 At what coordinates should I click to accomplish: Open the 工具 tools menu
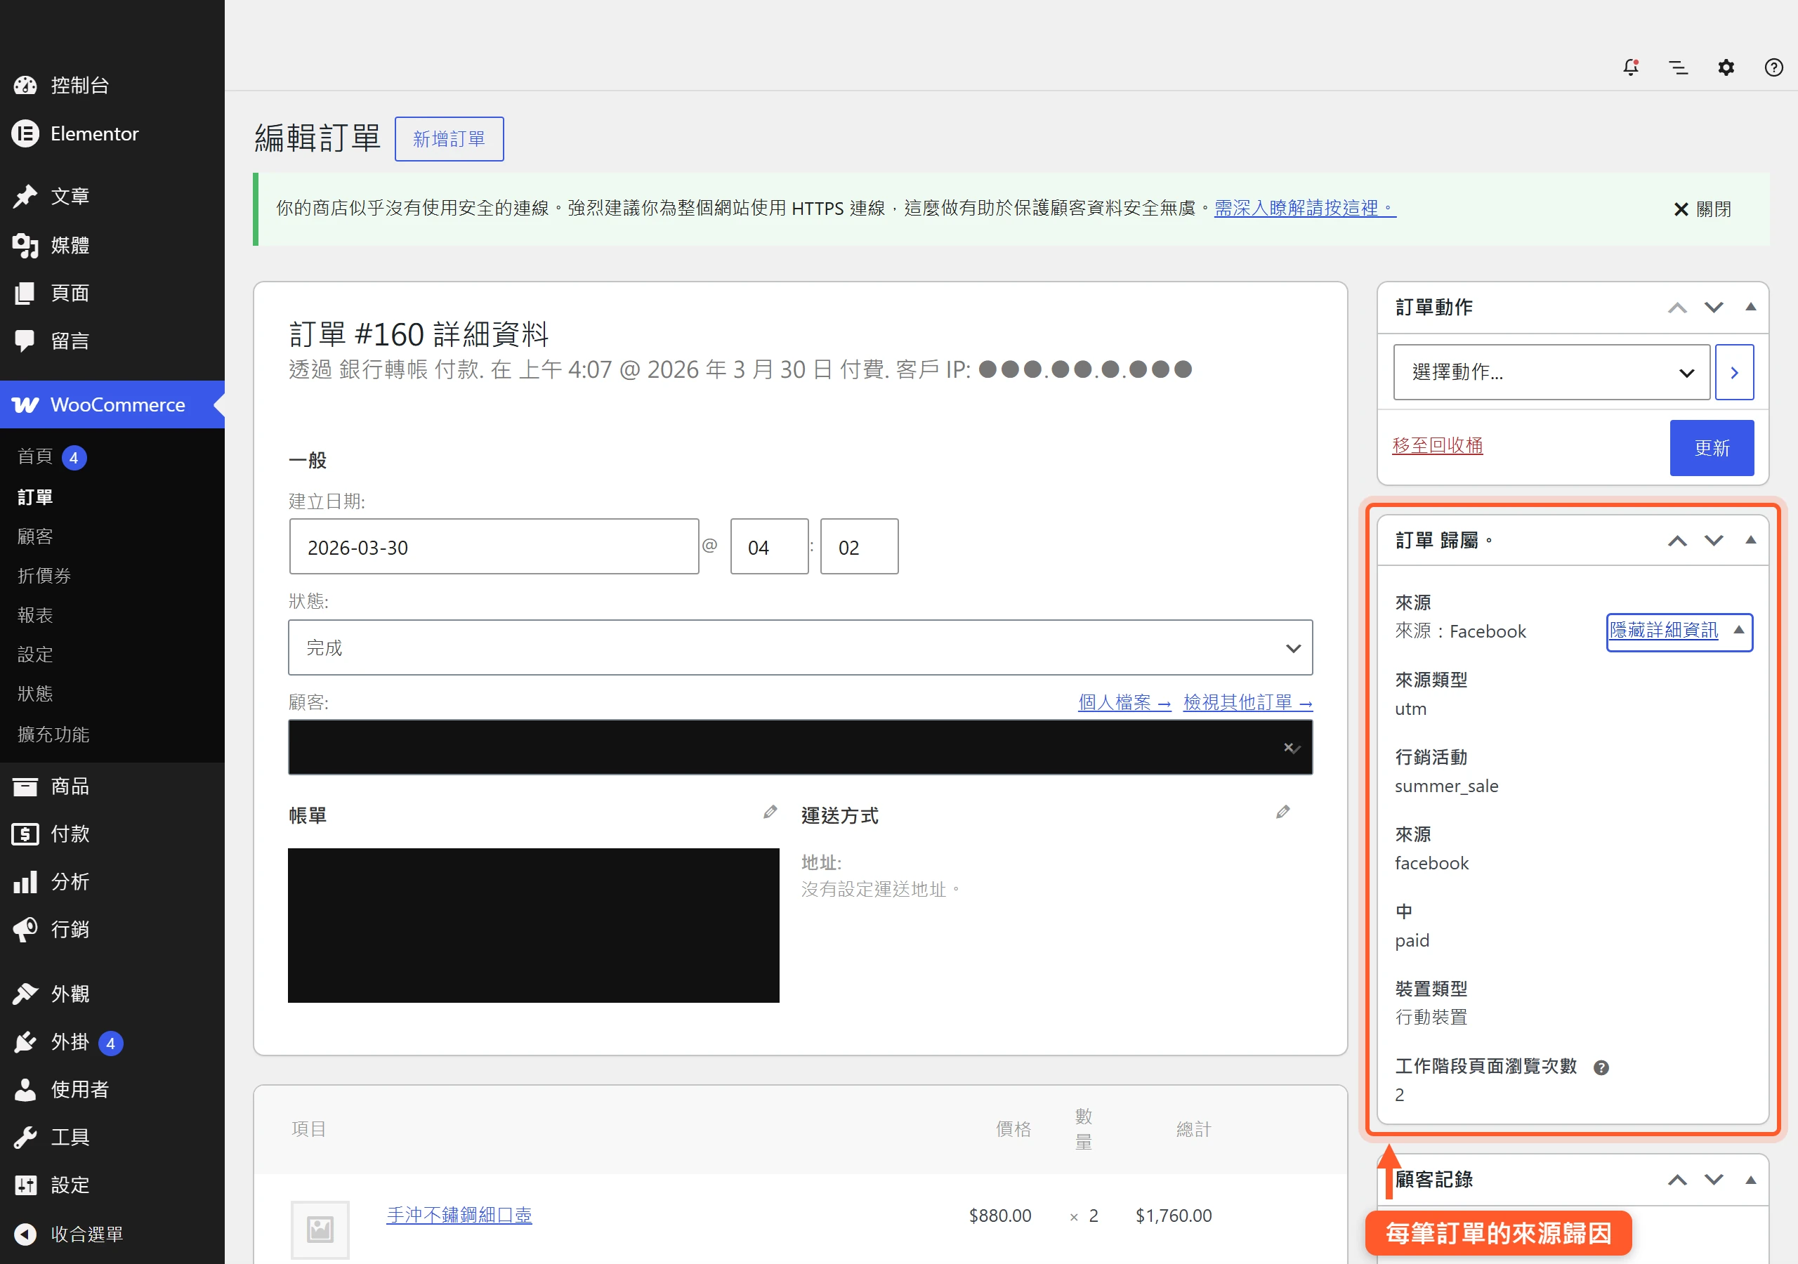pyautogui.click(x=52, y=1137)
